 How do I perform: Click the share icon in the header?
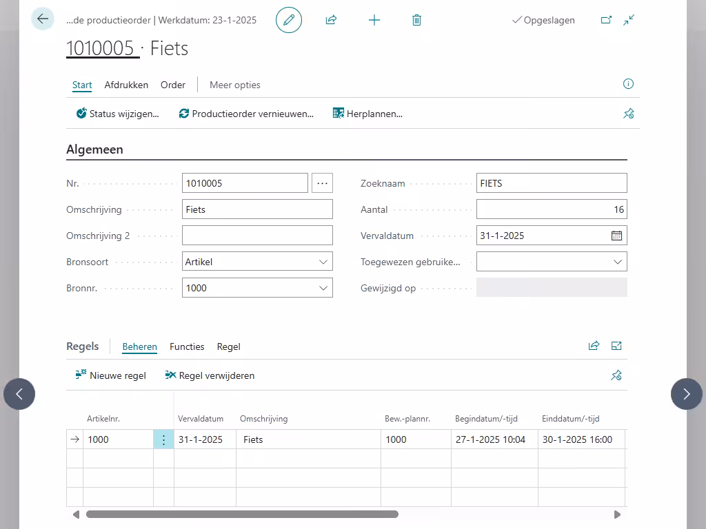(x=331, y=20)
